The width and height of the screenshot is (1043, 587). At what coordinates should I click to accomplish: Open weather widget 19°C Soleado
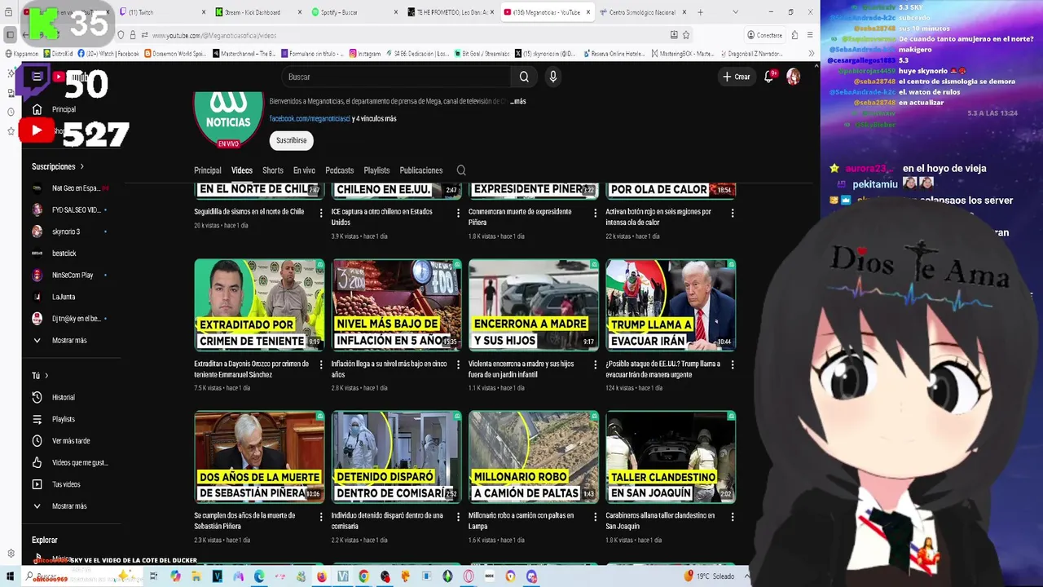(x=709, y=576)
